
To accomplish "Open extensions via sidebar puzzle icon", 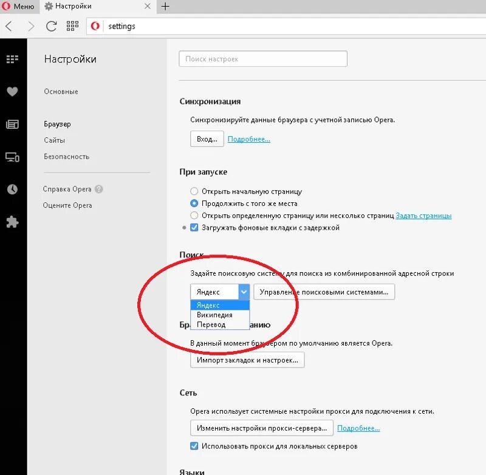I will coord(12,222).
